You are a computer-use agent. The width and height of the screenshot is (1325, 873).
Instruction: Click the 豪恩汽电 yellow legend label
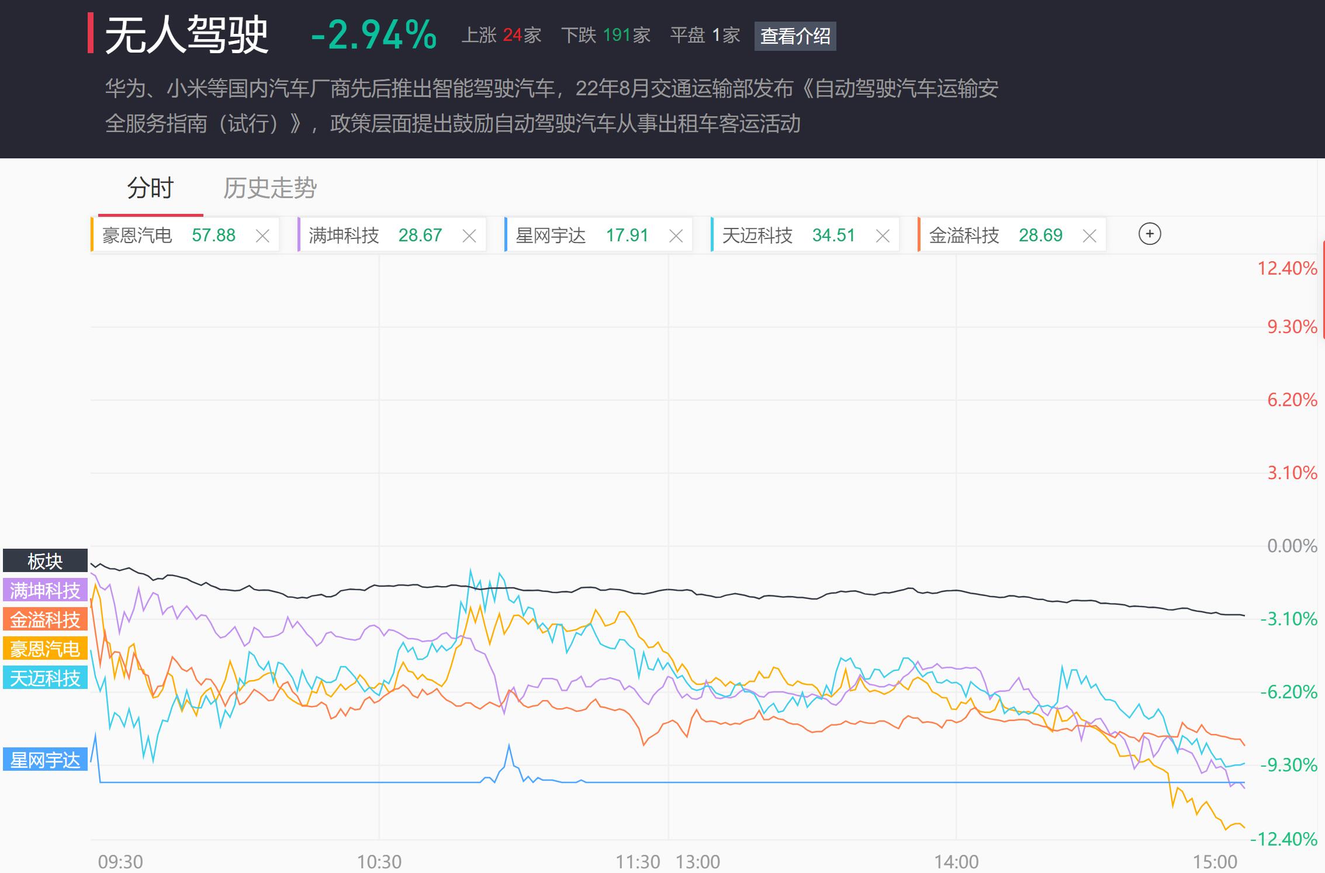[45, 649]
